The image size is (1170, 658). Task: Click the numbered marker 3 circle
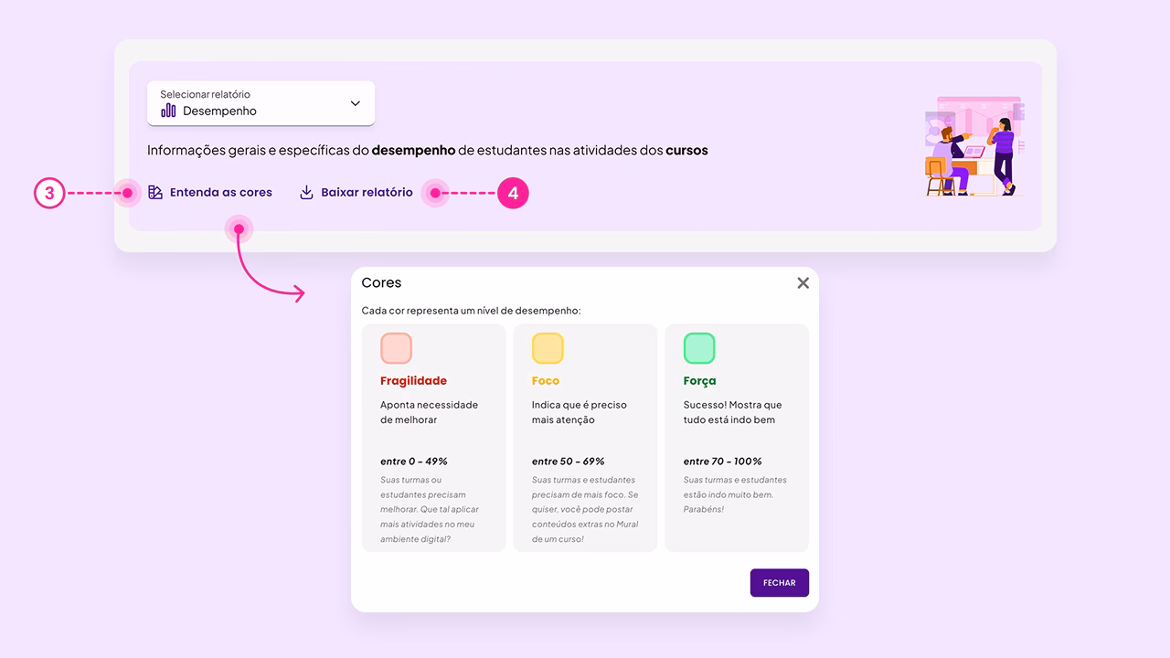click(49, 193)
